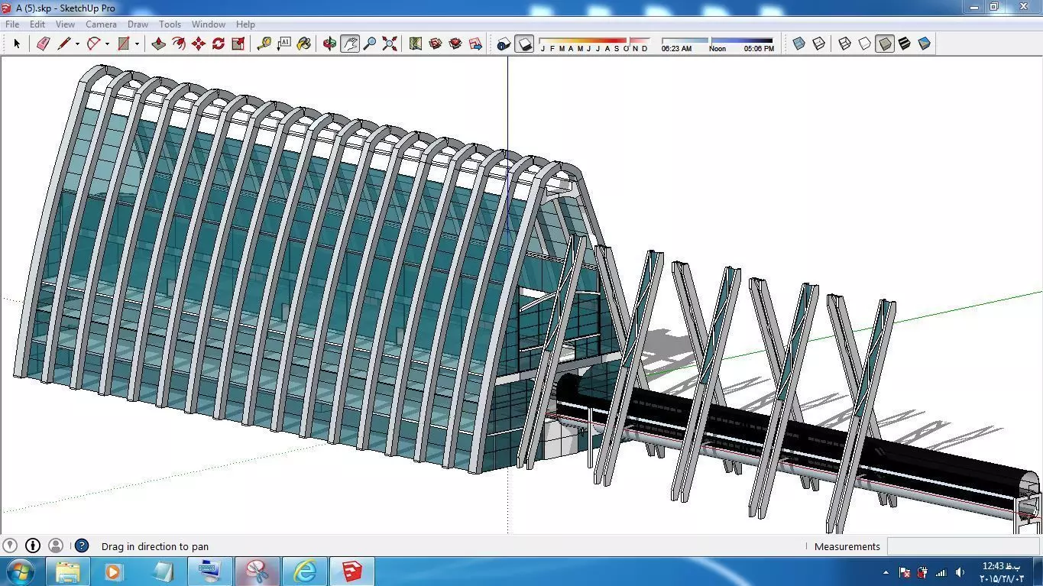Viewport: 1043px width, 586px height.
Task: Open the Instructor help question icon
Action: pyautogui.click(x=82, y=546)
